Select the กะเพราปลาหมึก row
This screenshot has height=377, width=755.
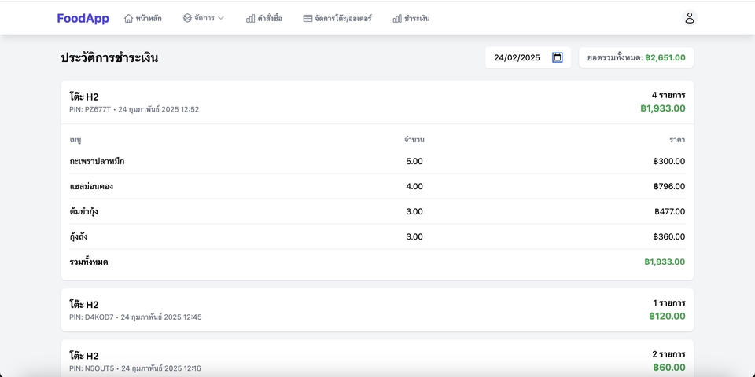pos(377,162)
